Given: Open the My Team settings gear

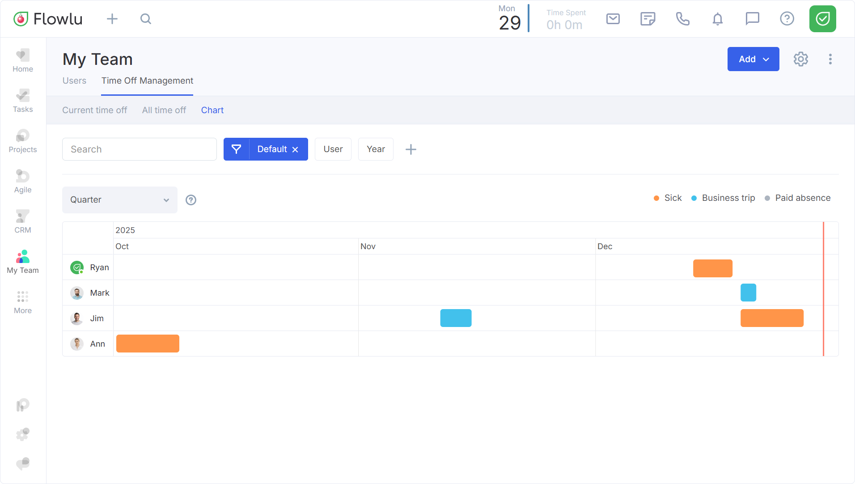Looking at the screenshot, I should click(800, 59).
